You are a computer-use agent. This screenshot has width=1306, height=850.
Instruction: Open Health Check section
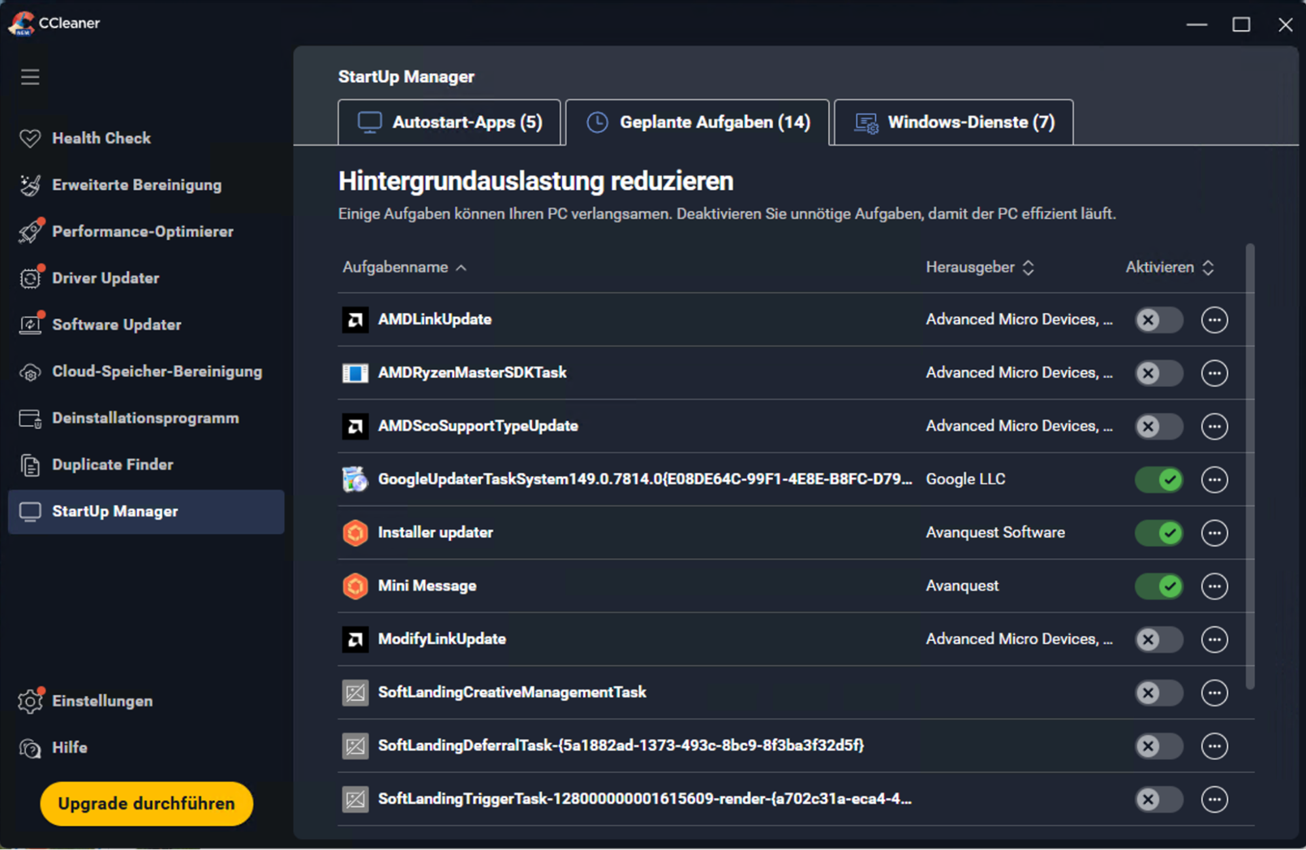[146, 139]
